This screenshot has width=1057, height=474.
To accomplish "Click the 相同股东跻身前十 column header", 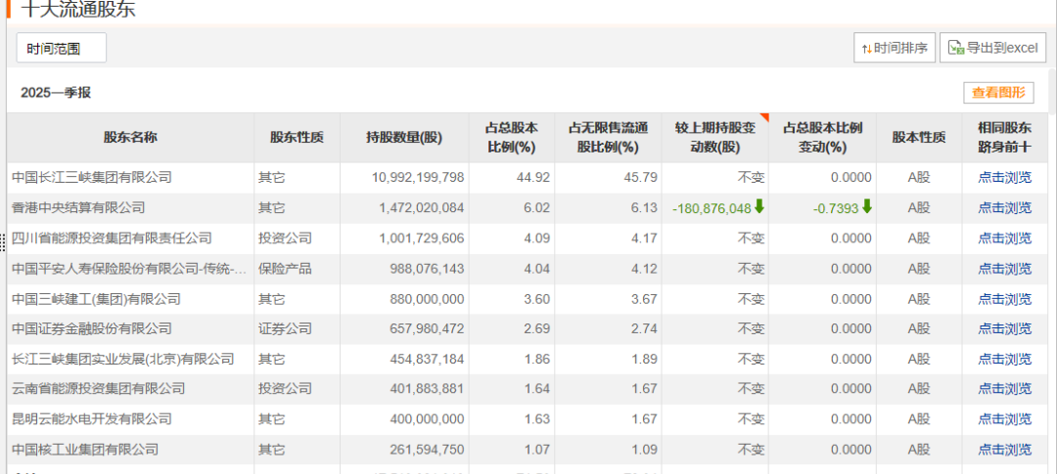I will point(1004,138).
